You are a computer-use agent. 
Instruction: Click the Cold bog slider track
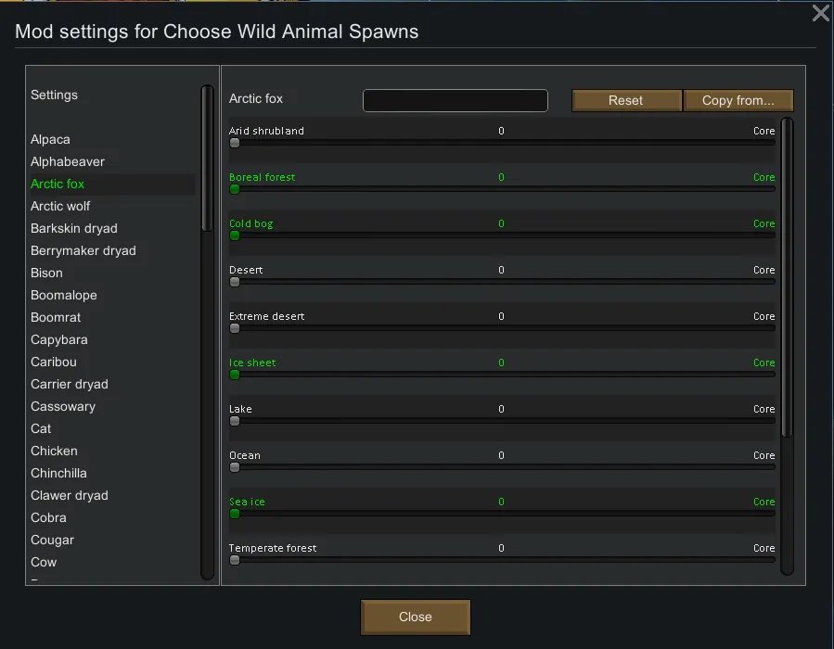(501, 235)
